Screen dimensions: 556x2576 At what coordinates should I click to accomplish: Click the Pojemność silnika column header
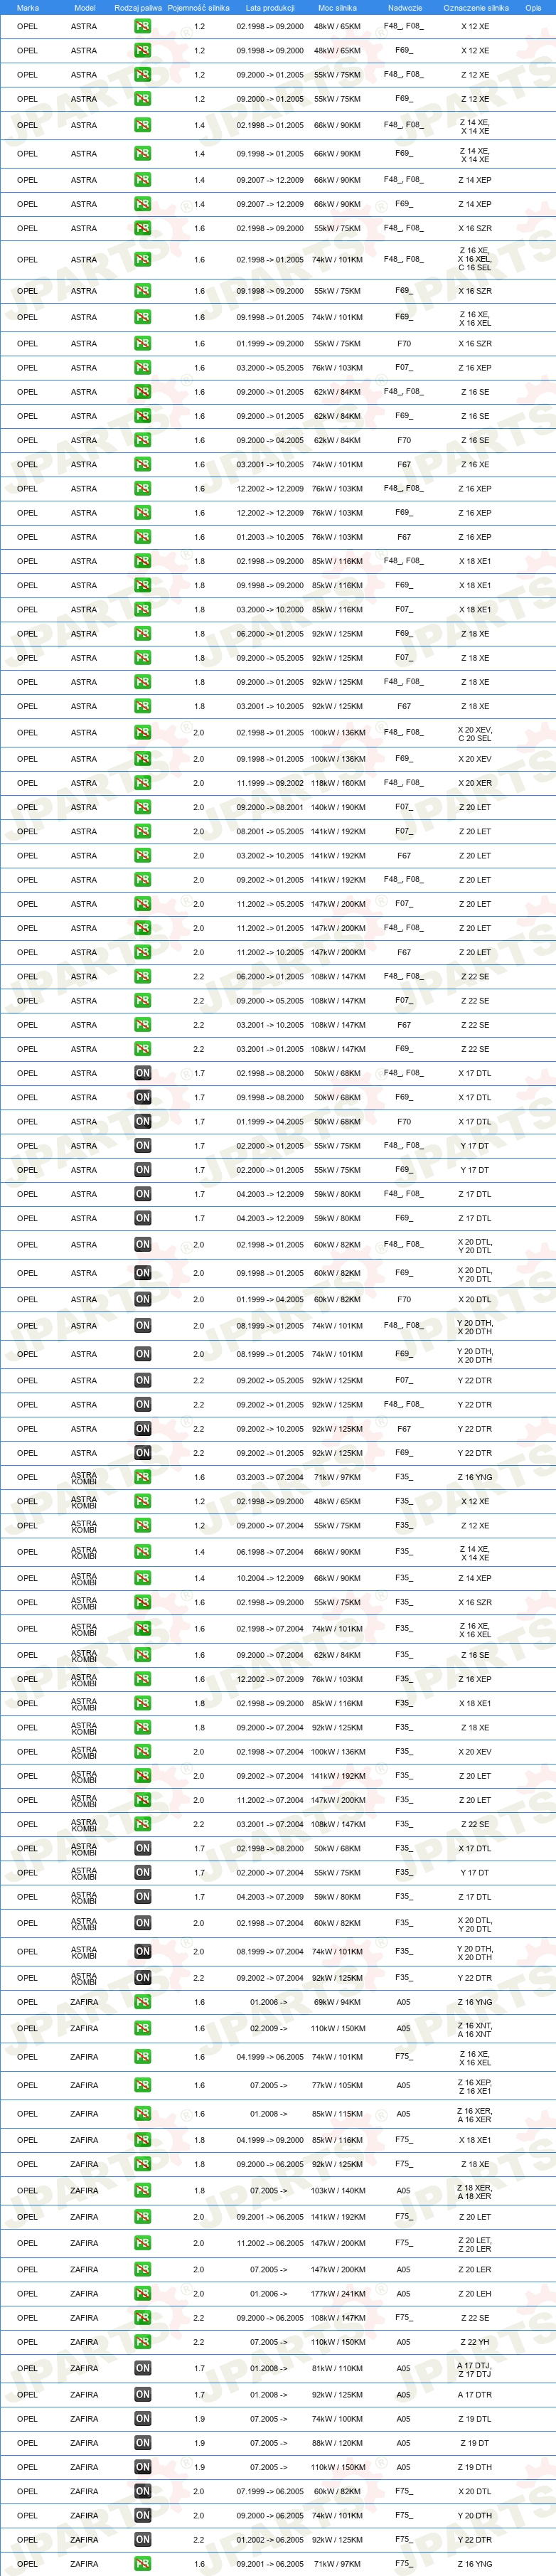(198, 7)
